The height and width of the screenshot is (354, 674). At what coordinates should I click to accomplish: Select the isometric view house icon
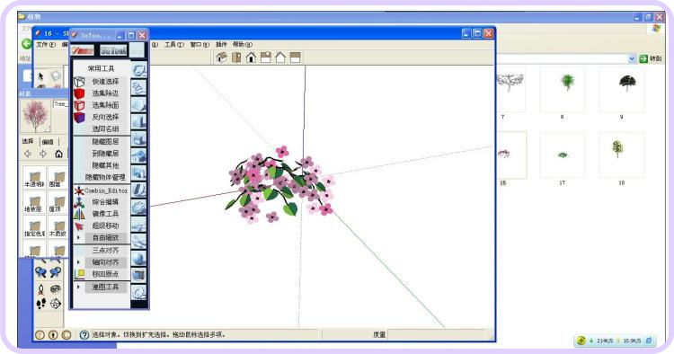[x=221, y=58]
